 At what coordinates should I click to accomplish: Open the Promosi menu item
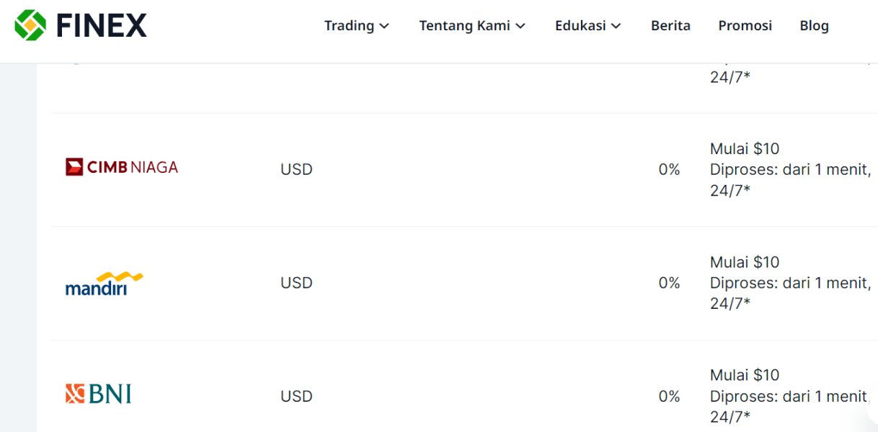[x=745, y=26]
